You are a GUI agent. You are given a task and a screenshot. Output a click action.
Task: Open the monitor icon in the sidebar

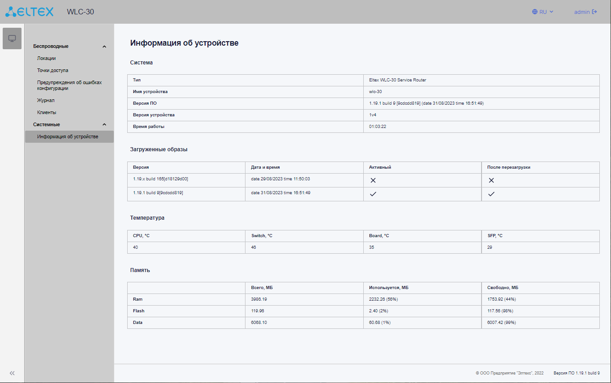(x=12, y=38)
